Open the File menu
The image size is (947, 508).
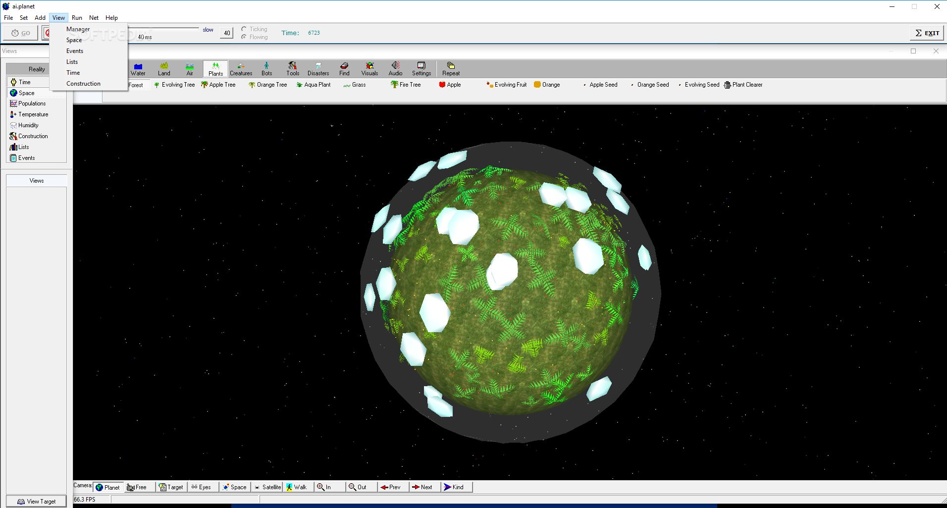click(8, 18)
